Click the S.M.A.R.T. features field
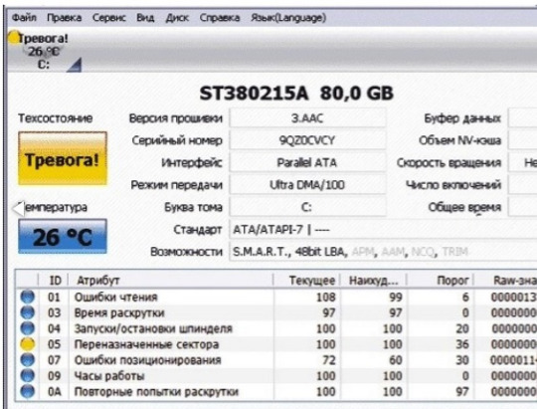Screen dimensions: 537x409 tap(383, 252)
